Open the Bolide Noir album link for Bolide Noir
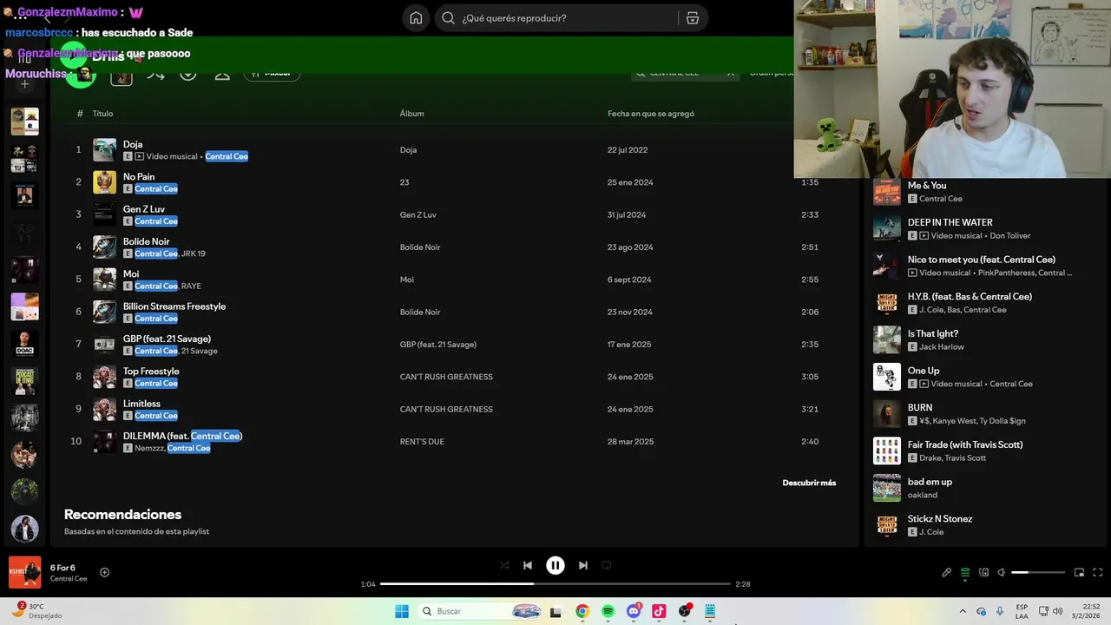Image resolution: width=1111 pixels, height=625 pixels. [420, 247]
